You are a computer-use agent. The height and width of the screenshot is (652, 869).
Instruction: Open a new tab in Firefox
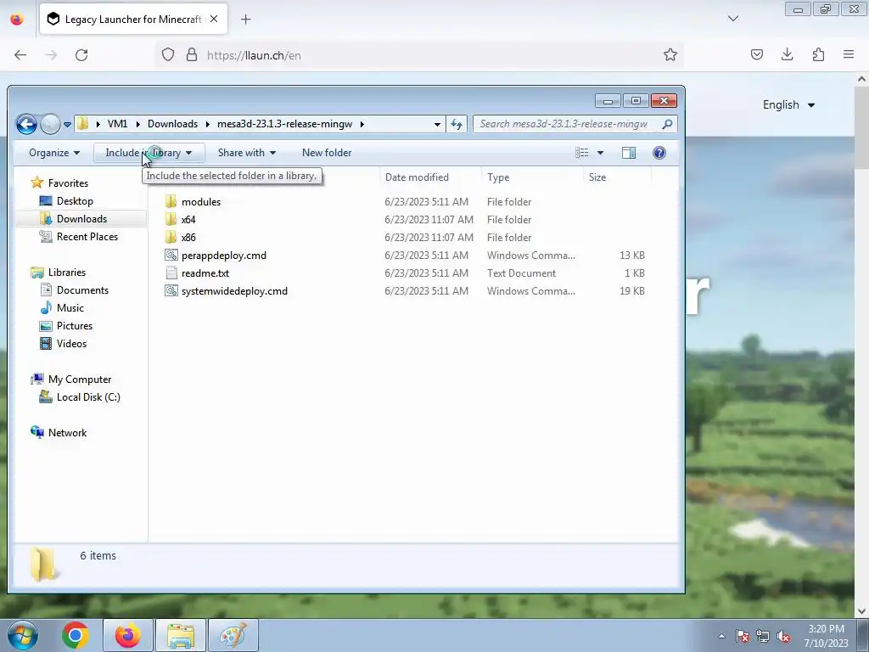(x=245, y=20)
